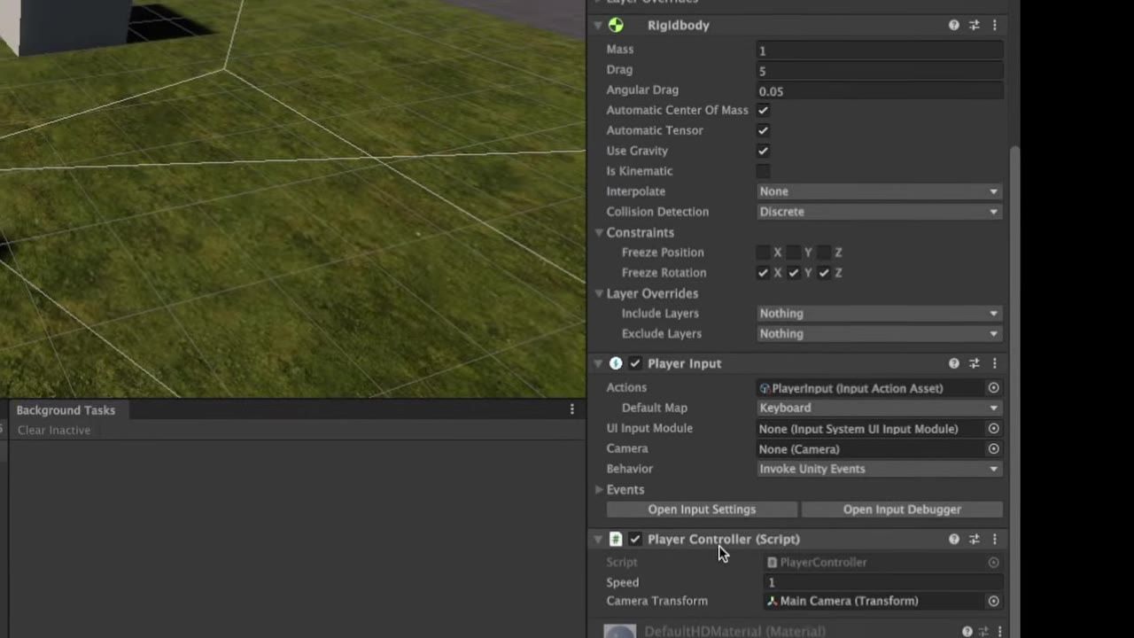
Task: Open the Include Layers dropdown
Action: (x=879, y=314)
